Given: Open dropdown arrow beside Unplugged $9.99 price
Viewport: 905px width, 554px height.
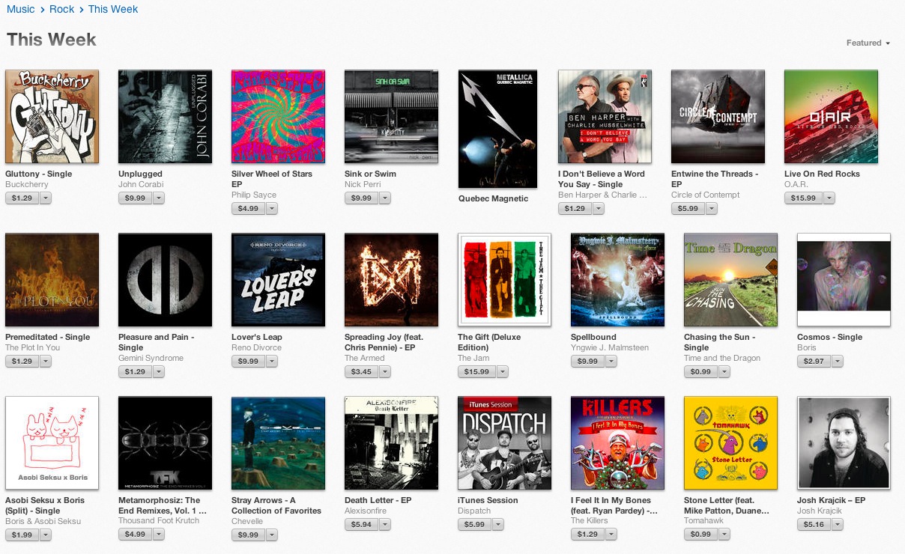Looking at the screenshot, I should point(159,198).
